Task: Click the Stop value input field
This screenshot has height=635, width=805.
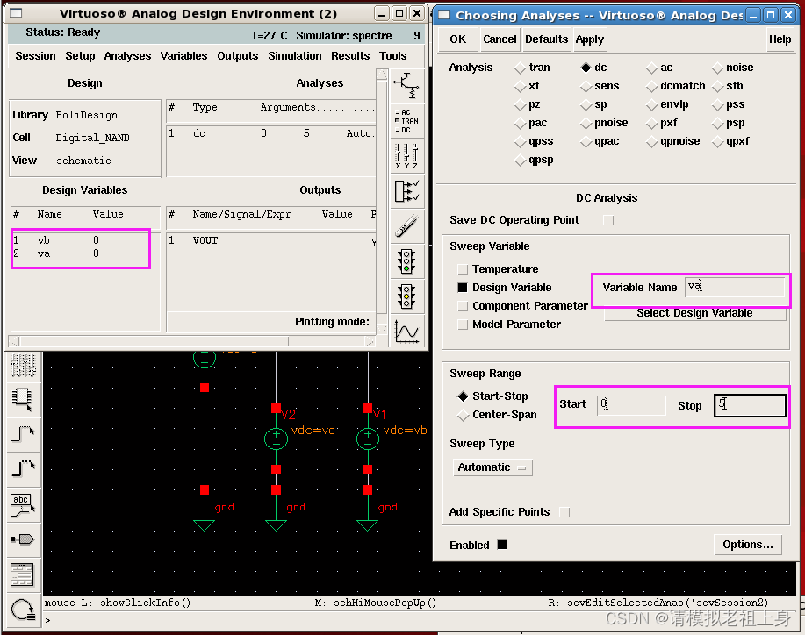Action: coord(750,405)
